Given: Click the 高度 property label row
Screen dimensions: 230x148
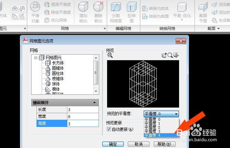Looking at the screenshot, I should pos(52,123).
